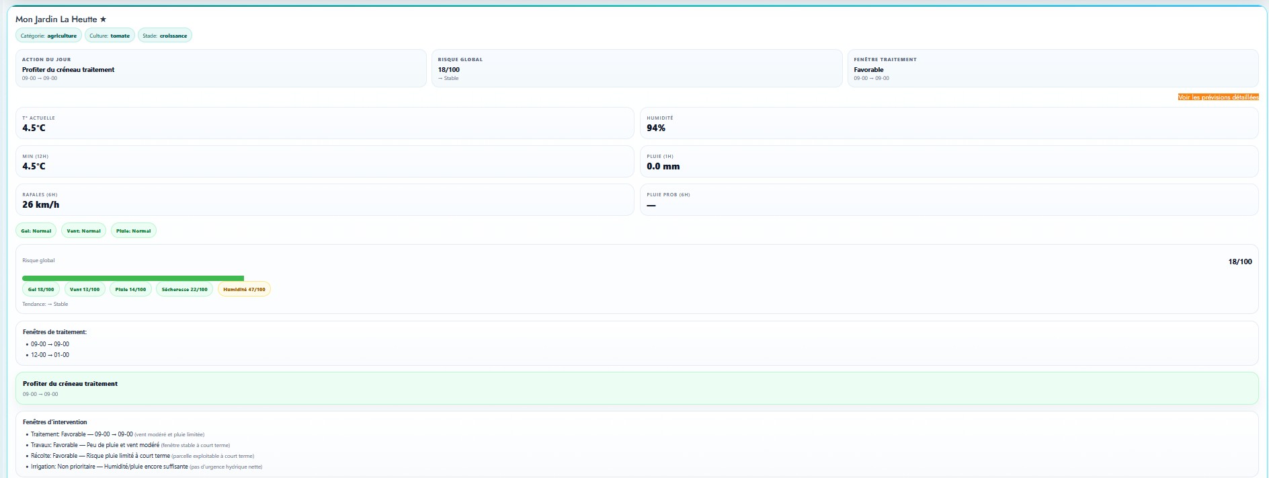
Task: Click the "Pluie: Normal" status badge
Action: click(x=133, y=231)
